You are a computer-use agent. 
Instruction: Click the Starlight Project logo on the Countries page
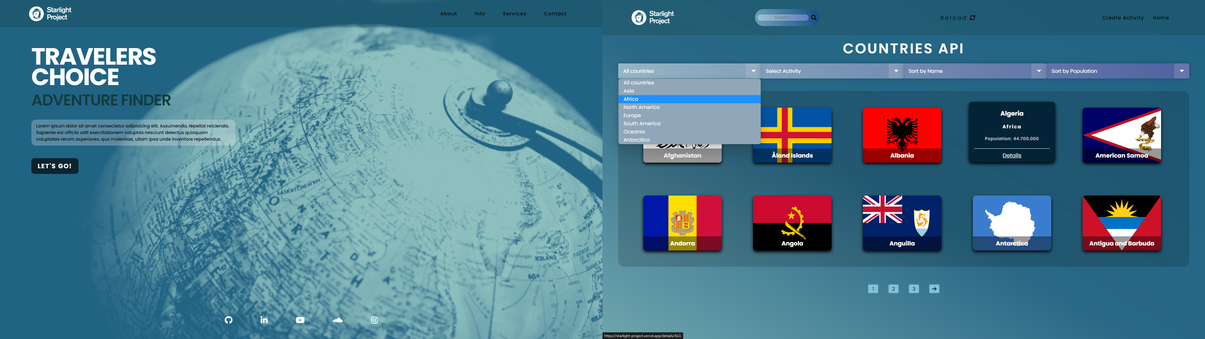tap(653, 17)
